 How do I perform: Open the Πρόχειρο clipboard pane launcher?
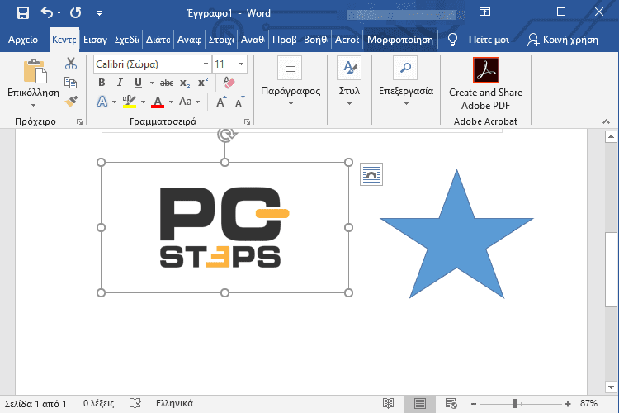pyautogui.click(x=80, y=122)
